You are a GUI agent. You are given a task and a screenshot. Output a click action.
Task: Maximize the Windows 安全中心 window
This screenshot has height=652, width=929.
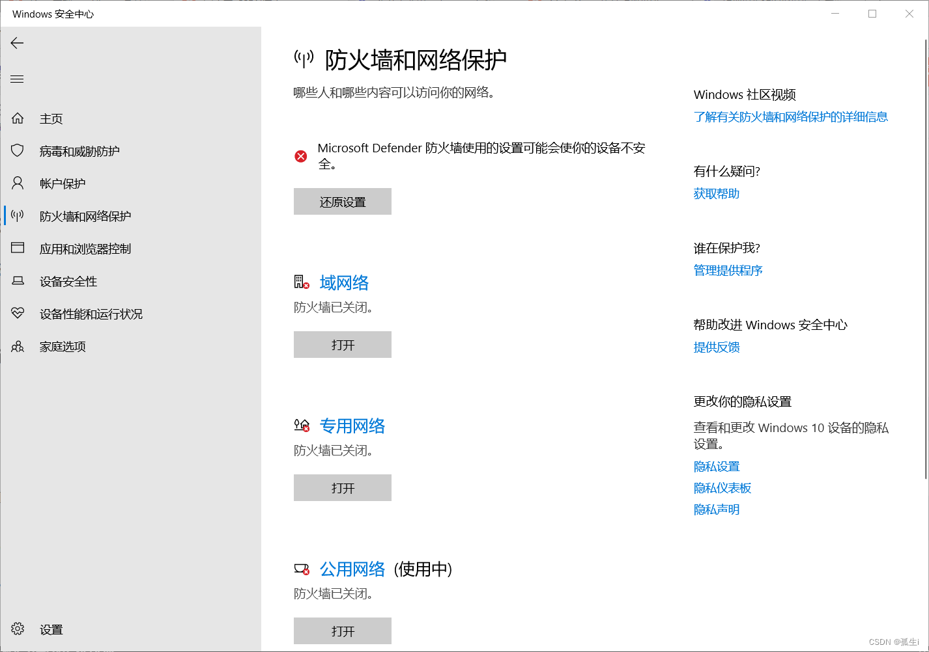872,14
